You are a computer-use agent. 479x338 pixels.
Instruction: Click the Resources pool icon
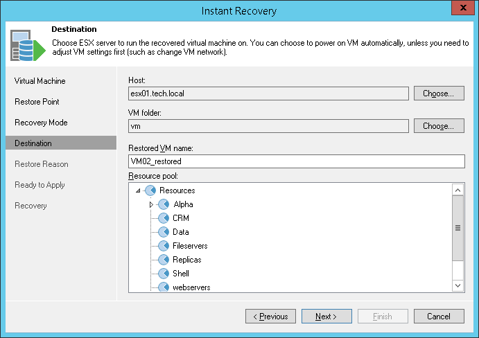click(150, 190)
